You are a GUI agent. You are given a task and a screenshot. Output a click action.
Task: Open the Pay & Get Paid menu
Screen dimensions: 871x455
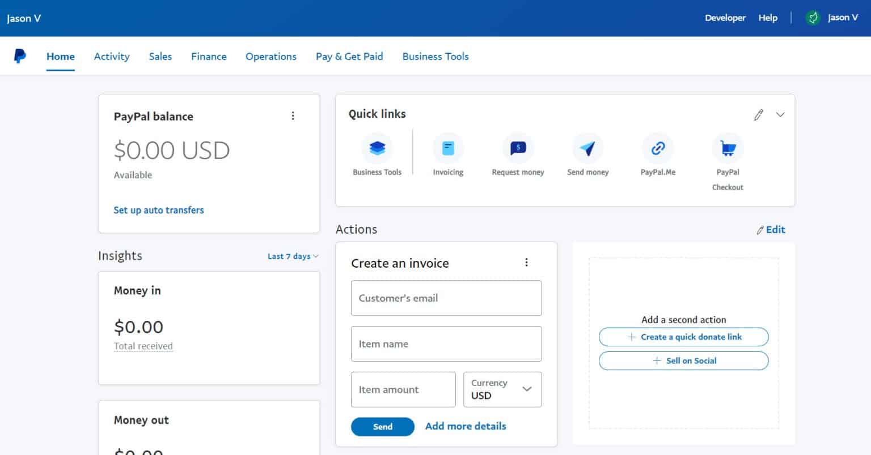click(x=349, y=56)
